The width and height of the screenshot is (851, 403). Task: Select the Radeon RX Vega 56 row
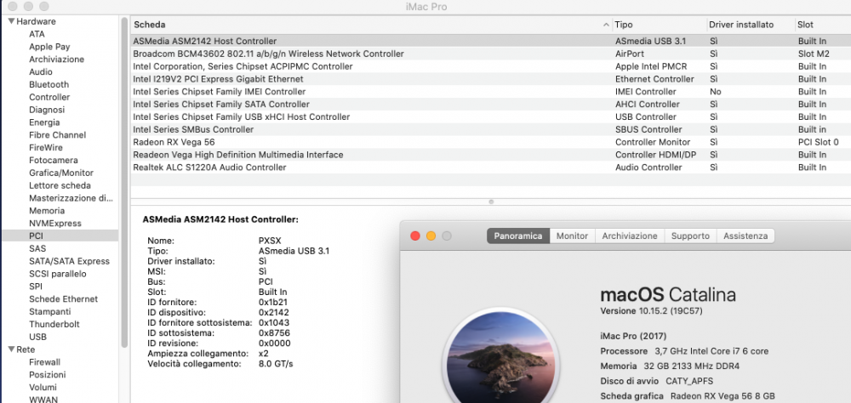click(x=491, y=142)
